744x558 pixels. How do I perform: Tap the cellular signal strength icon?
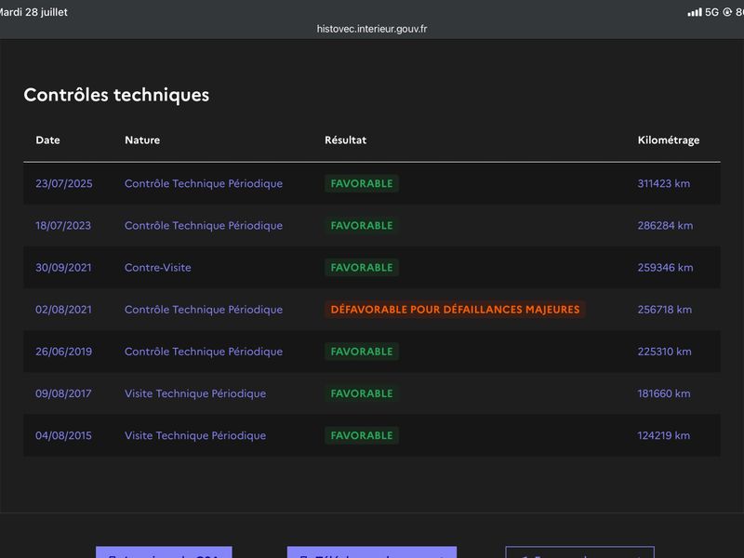(x=695, y=12)
